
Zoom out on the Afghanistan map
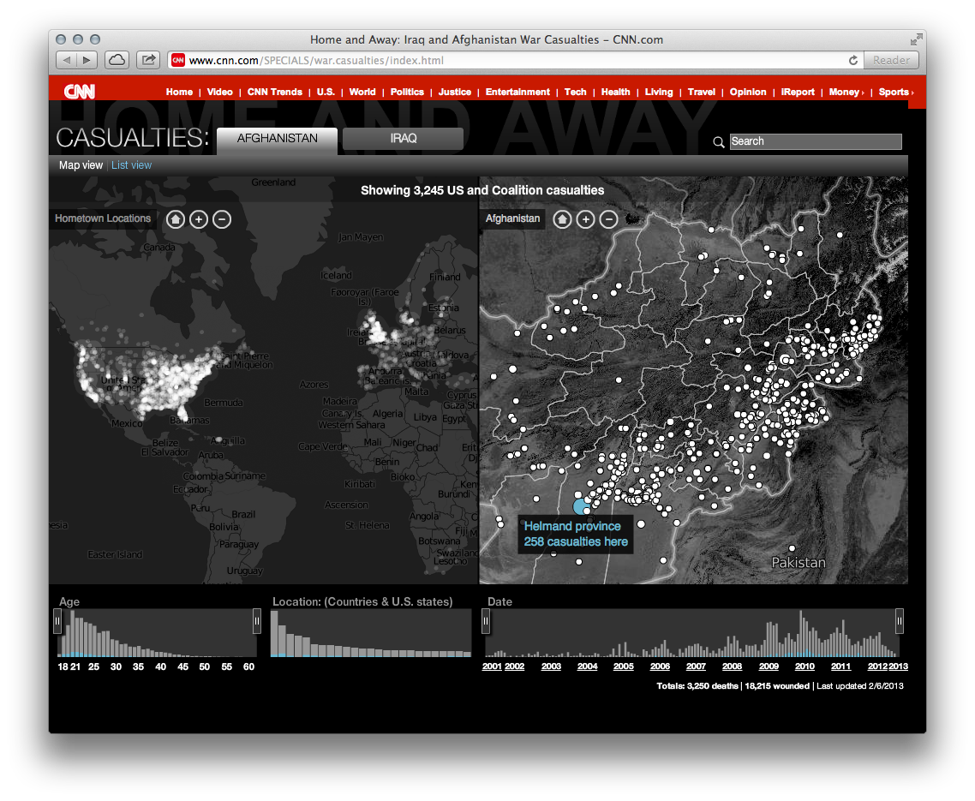[609, 218]
